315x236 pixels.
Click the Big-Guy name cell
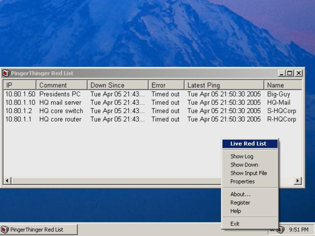(x=279, y=94)
